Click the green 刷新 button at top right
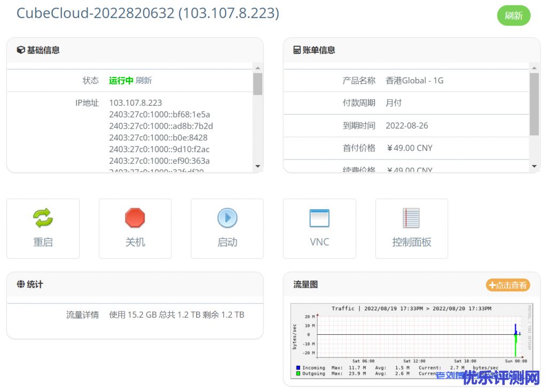Viewport: 547px width, 392px height. coord(513,15)
